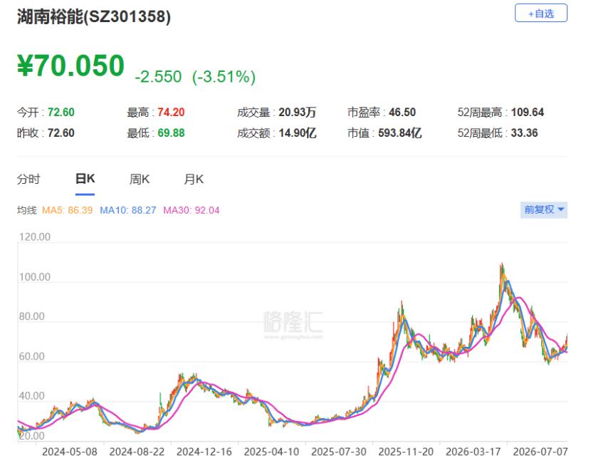This screenshot has width=591, height=463.
Task: Click the percentage change (-3.51%)
Action: click(224, 76)
